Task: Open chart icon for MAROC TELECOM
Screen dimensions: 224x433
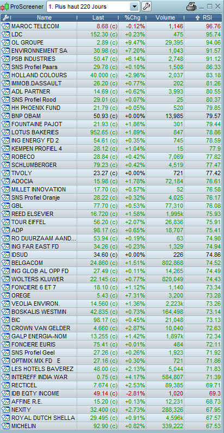Action: [5, 27]
